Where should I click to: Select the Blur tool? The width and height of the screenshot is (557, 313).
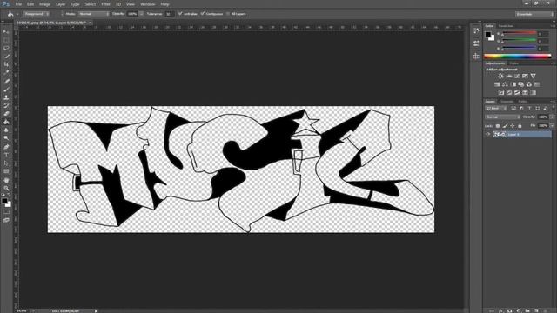pos(6,130)
